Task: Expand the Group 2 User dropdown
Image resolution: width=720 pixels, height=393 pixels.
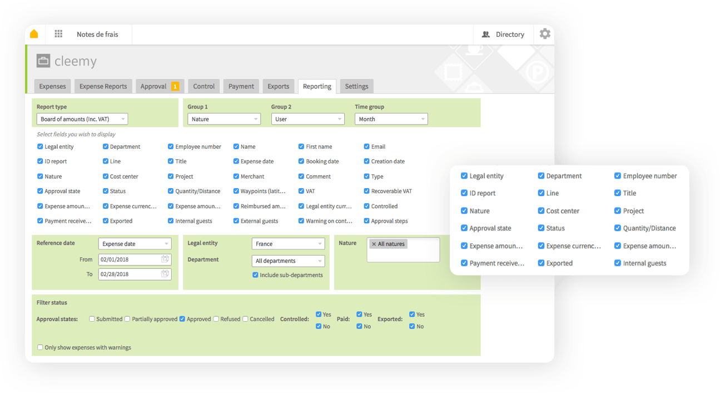Action: (308, 119)
